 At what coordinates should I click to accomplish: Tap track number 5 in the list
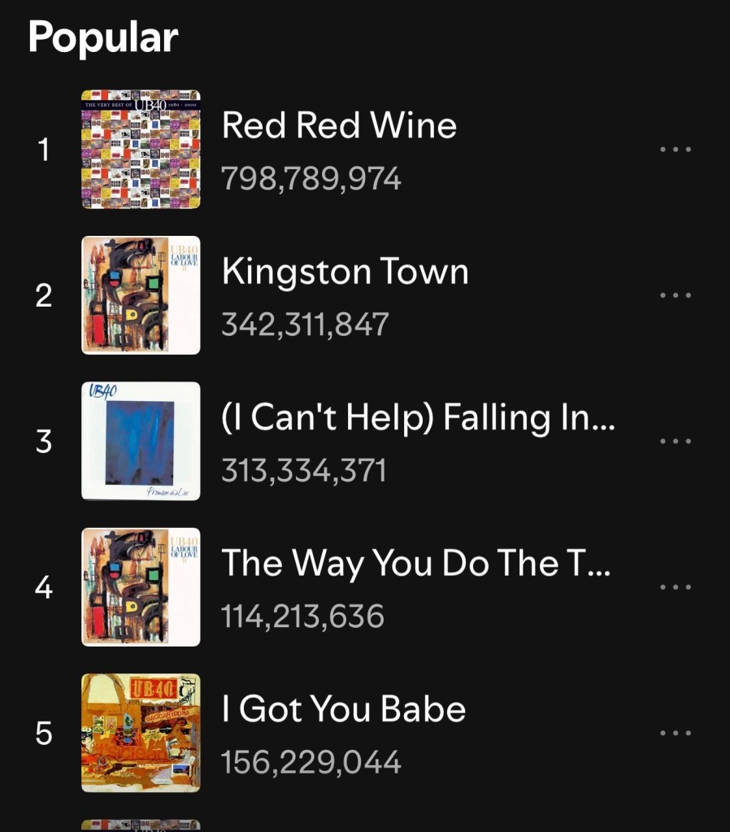pyautogui.click(x=44, y=734)
